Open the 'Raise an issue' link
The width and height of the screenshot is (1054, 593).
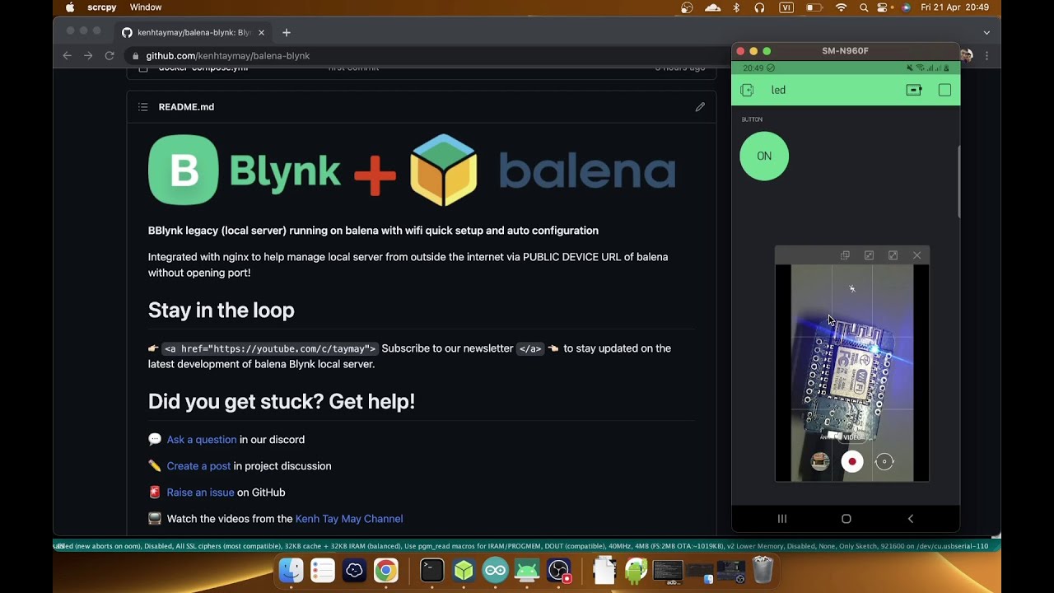(x=200, y=493)
